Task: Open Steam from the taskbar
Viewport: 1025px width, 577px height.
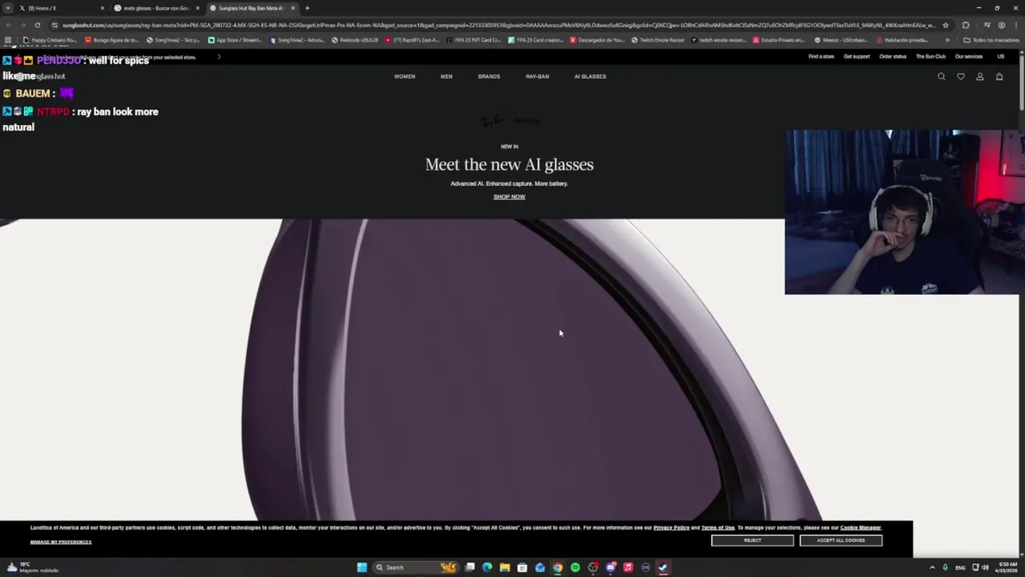Action: click(x=663, y=567)
